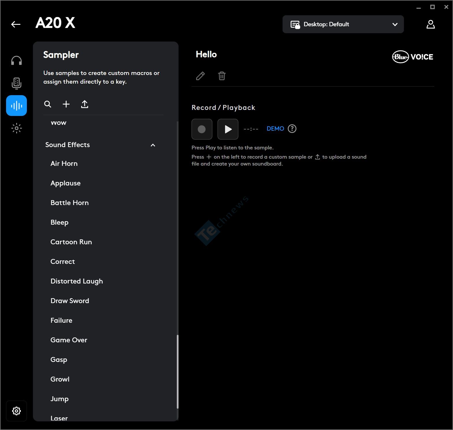Click the sample list scrollbar
This screenshot has height=430, width=453.
click(x=177, y=371)
